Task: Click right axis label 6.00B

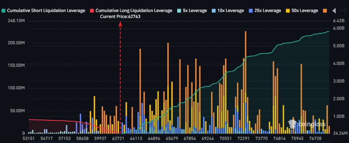Action: (x=339, y=29)
